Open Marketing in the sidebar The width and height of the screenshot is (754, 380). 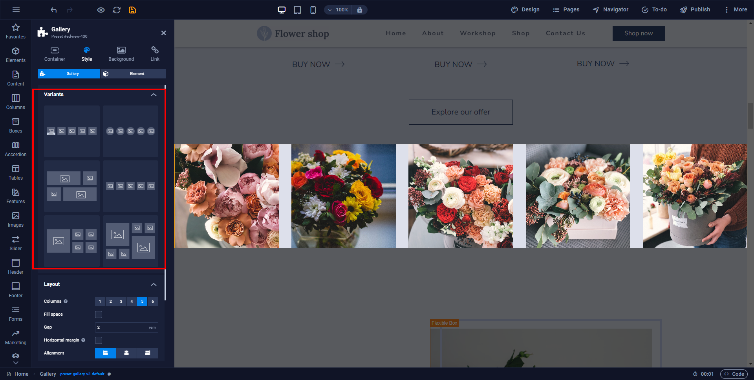click(x=16, y=337)
